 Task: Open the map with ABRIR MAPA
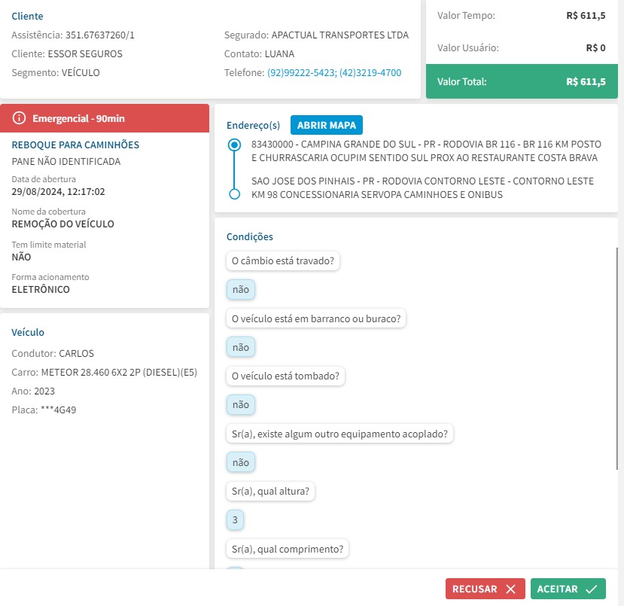coord(327,125)
